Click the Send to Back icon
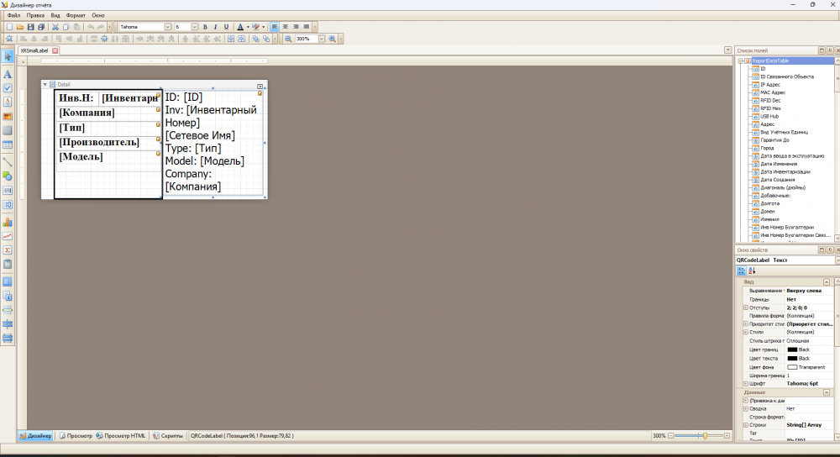 (266, 39)
